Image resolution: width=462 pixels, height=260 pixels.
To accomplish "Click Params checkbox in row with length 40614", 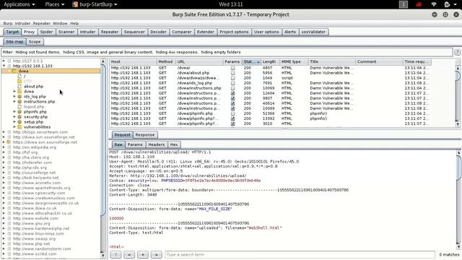I will point(232,103).
